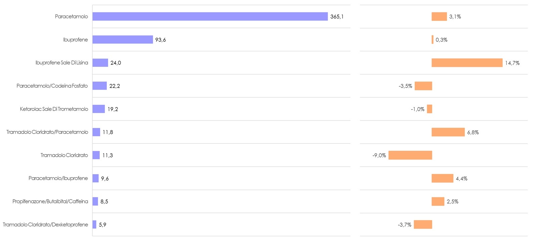Select the Tramadolo Cloridrato label

(64, 155)
